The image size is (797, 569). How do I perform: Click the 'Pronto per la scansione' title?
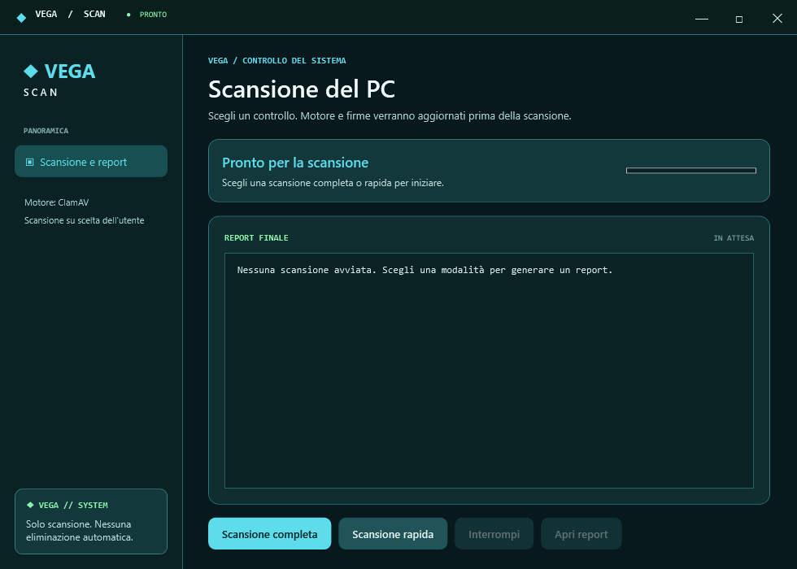coord(295,163)
